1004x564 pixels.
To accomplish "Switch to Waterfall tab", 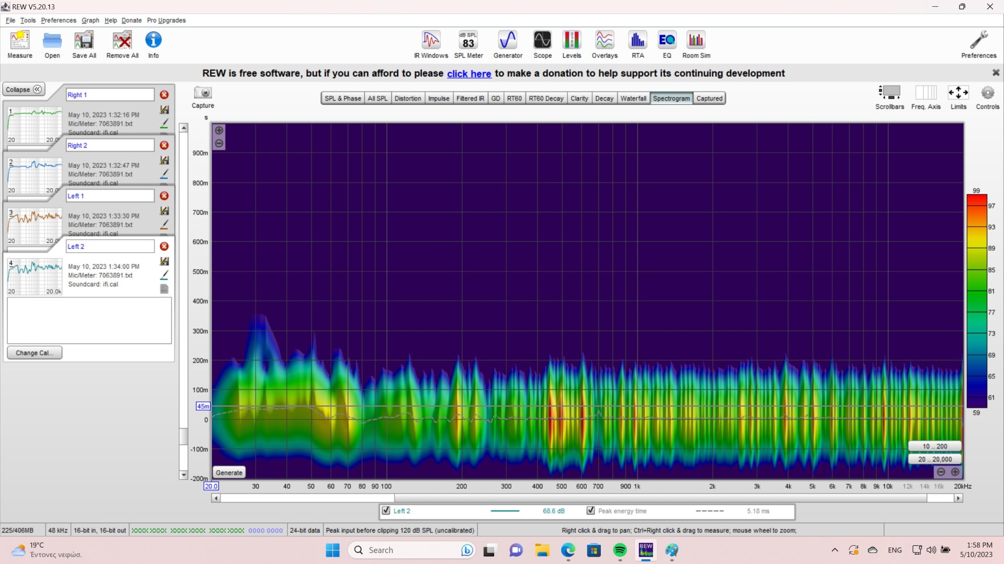I will coord(633,98).
